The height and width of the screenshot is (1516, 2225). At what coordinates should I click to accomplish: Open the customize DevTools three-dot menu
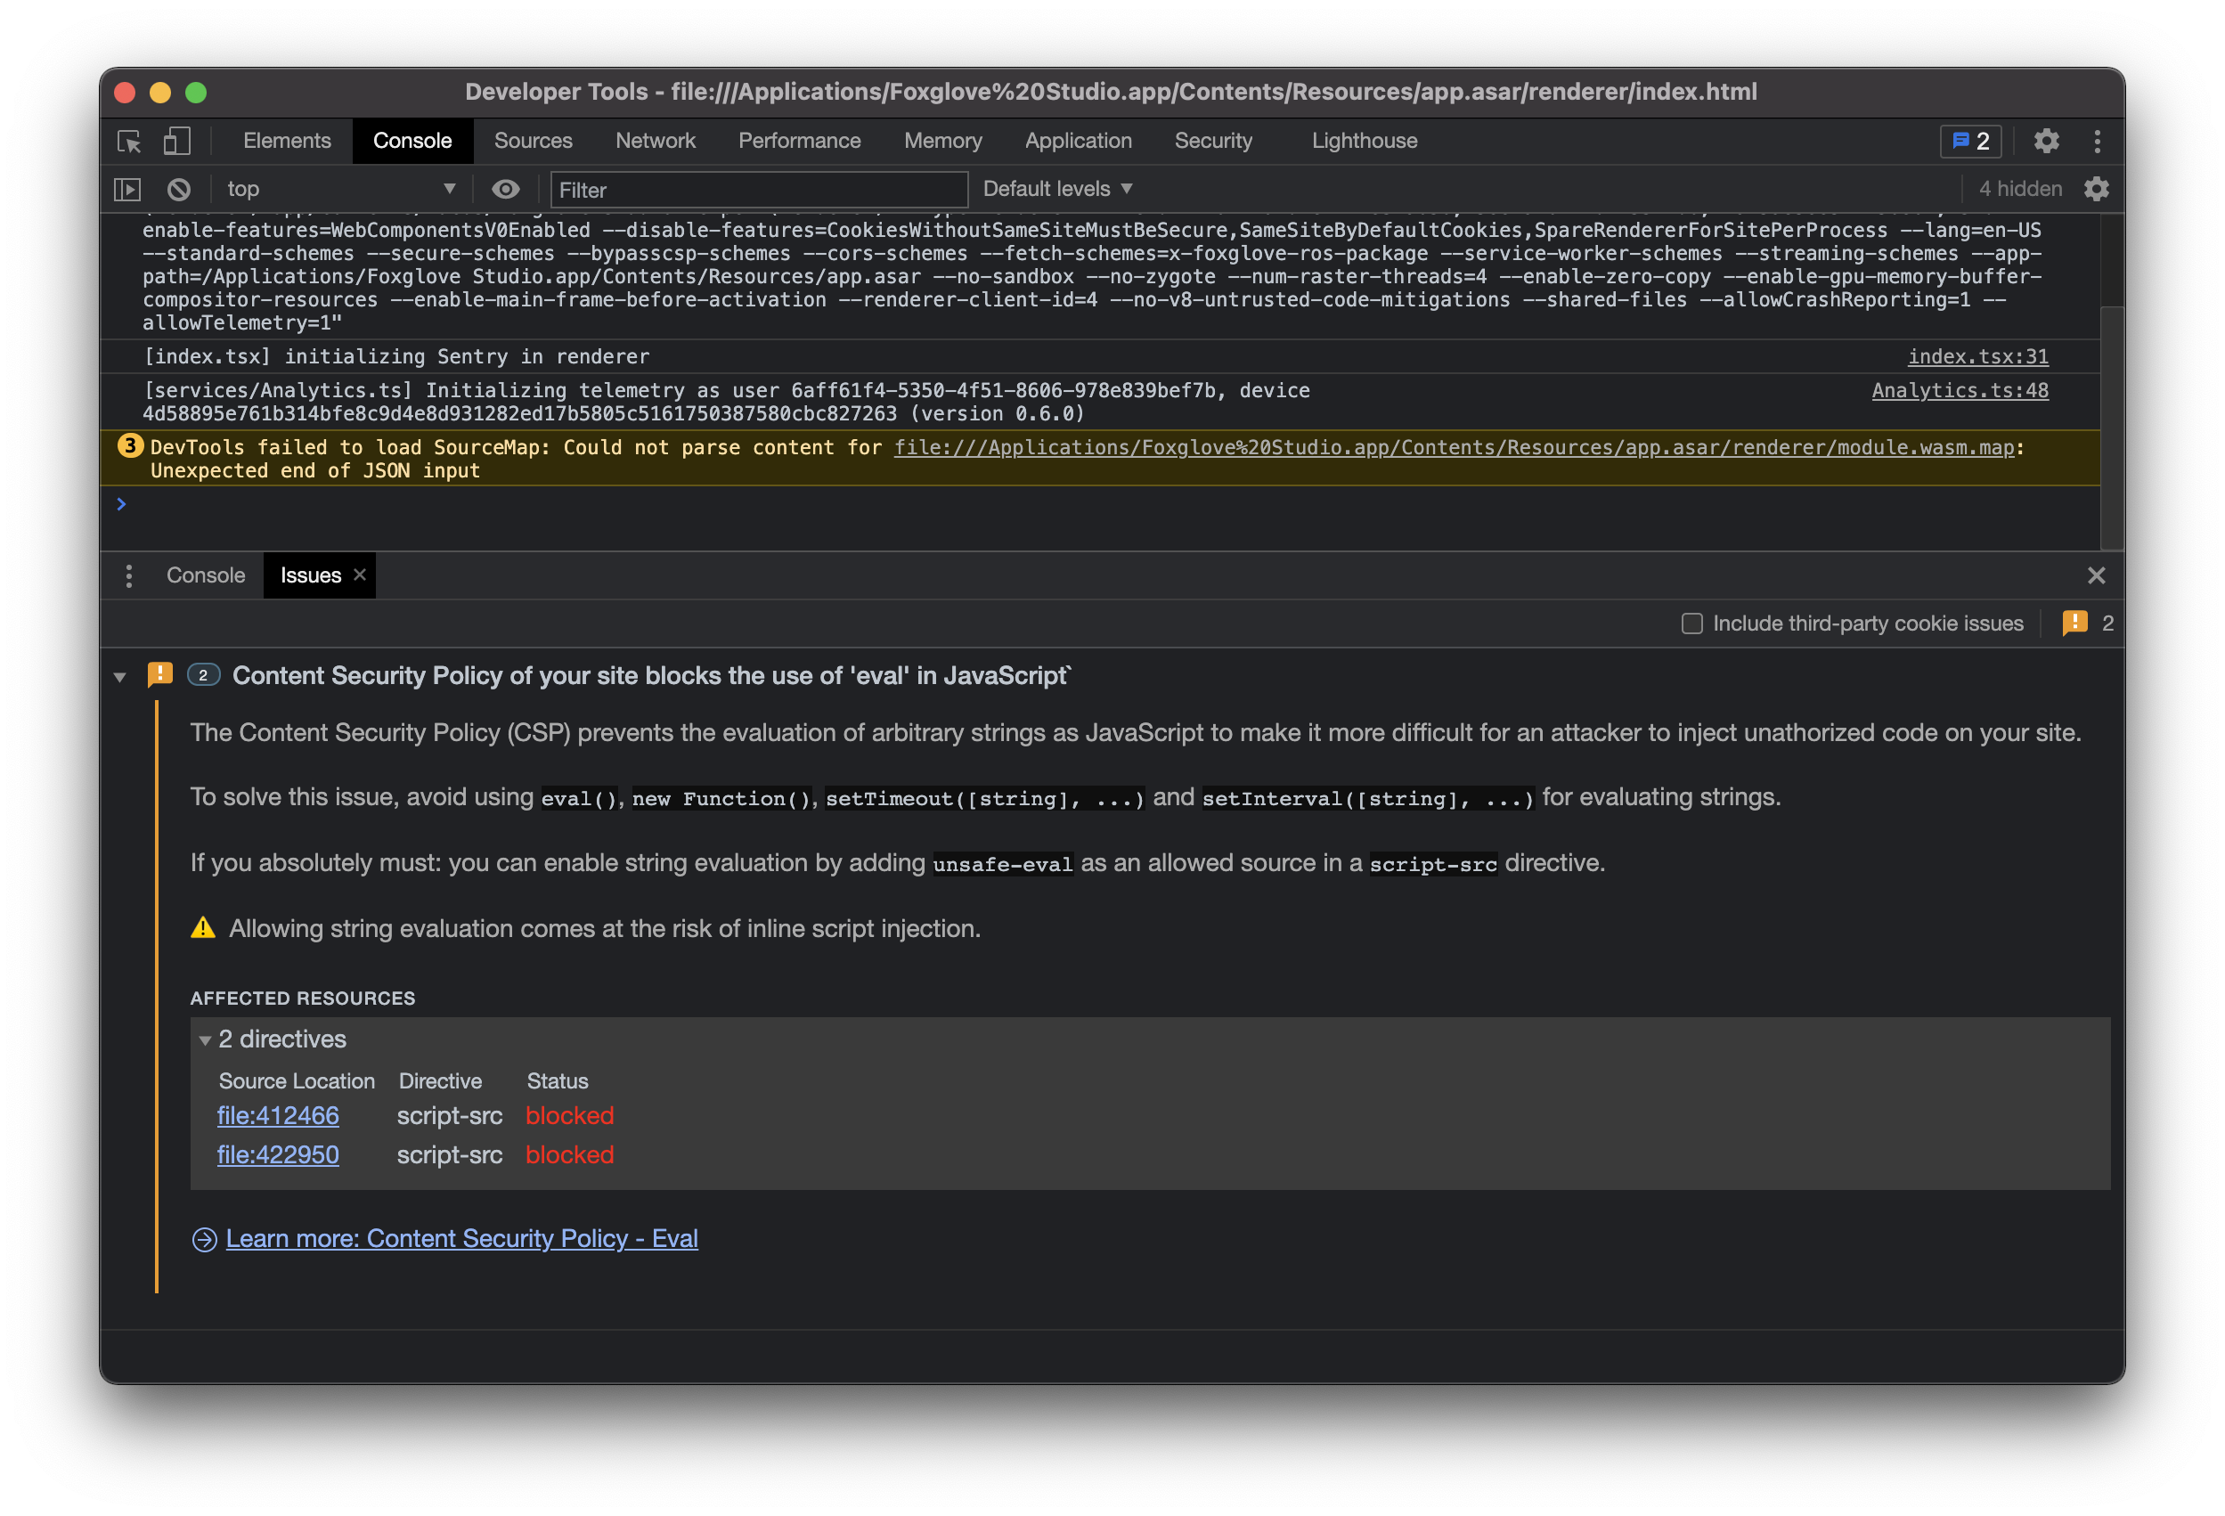(x=2097, y=141)
